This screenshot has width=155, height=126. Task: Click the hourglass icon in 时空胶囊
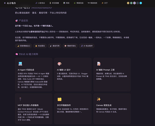click(x=50, y=3)
